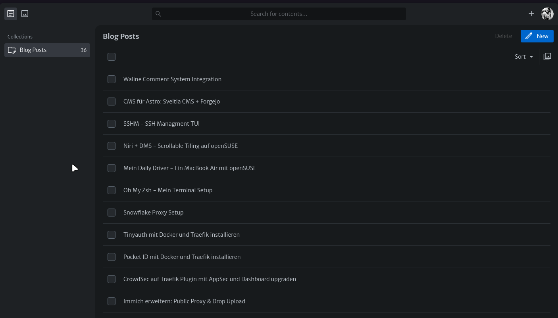Check the Pocket ID mit Docker entry
The width and height of the screenshot is (558, 318).
[x=112, y=257]
